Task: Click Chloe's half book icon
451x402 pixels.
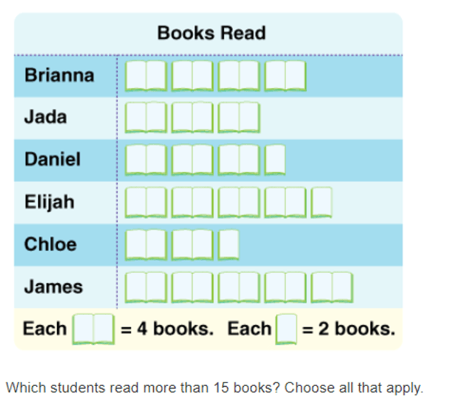Action: 229,244
